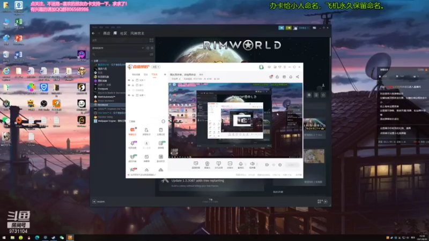Open Friends and Chat at Steam bottom right
This screenshot has height=241, width=429.
(x=322, y=201)
